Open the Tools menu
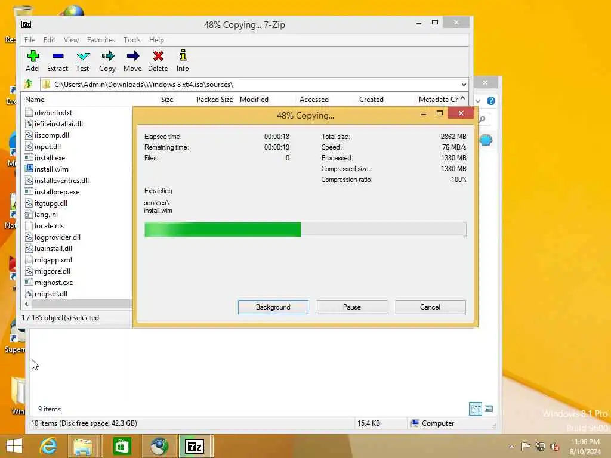The height and width of the screenshot is (458, 611). [132, 40]
